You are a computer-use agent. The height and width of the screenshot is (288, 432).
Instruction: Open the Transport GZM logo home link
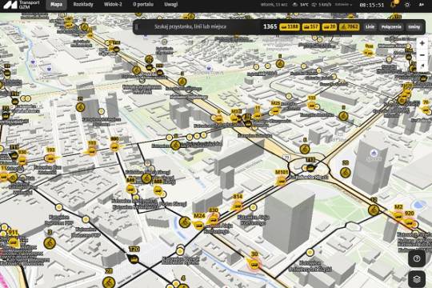pos(22,5)
